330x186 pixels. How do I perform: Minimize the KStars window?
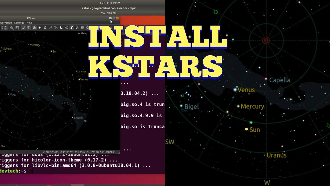(110, 18)
